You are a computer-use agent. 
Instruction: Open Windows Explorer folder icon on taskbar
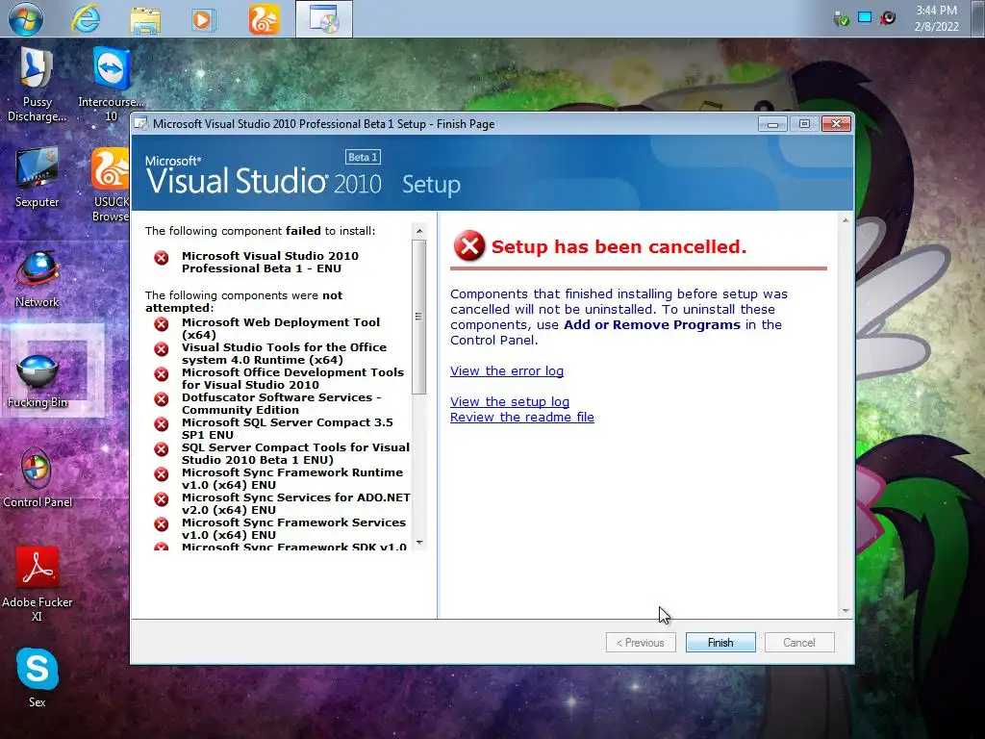[x=145, y=20]
